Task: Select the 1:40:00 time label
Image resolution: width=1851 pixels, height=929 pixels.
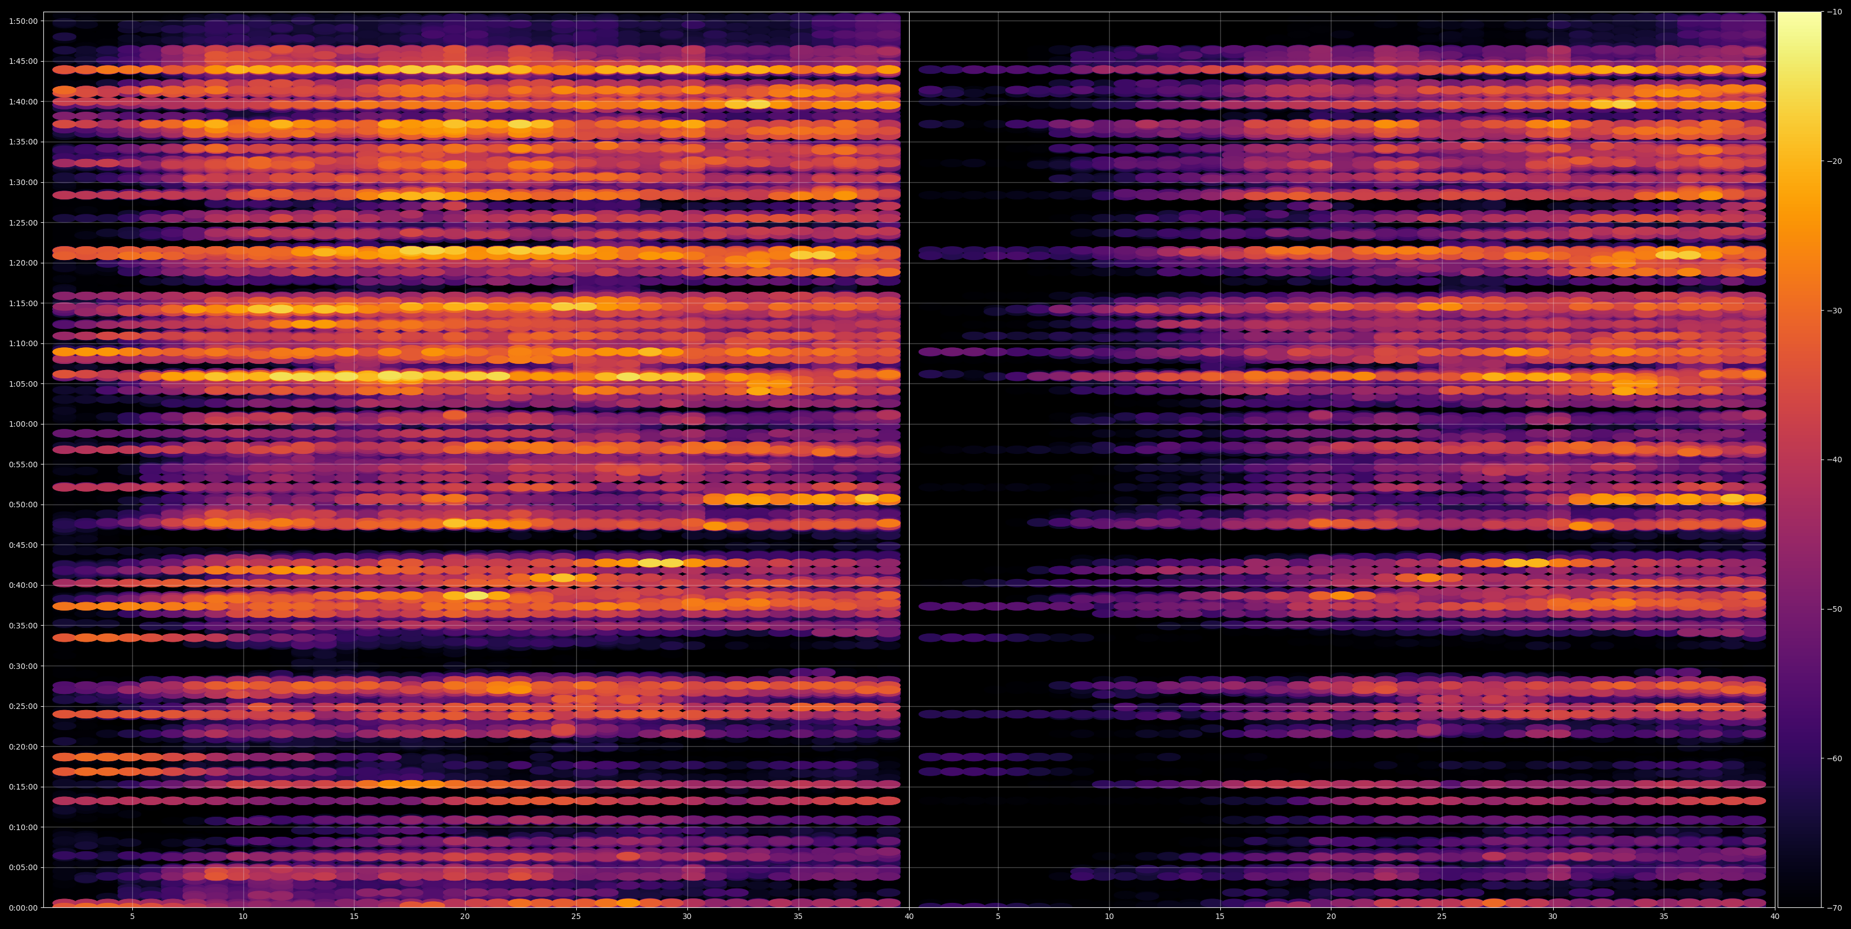Action: tap(23, 101)
